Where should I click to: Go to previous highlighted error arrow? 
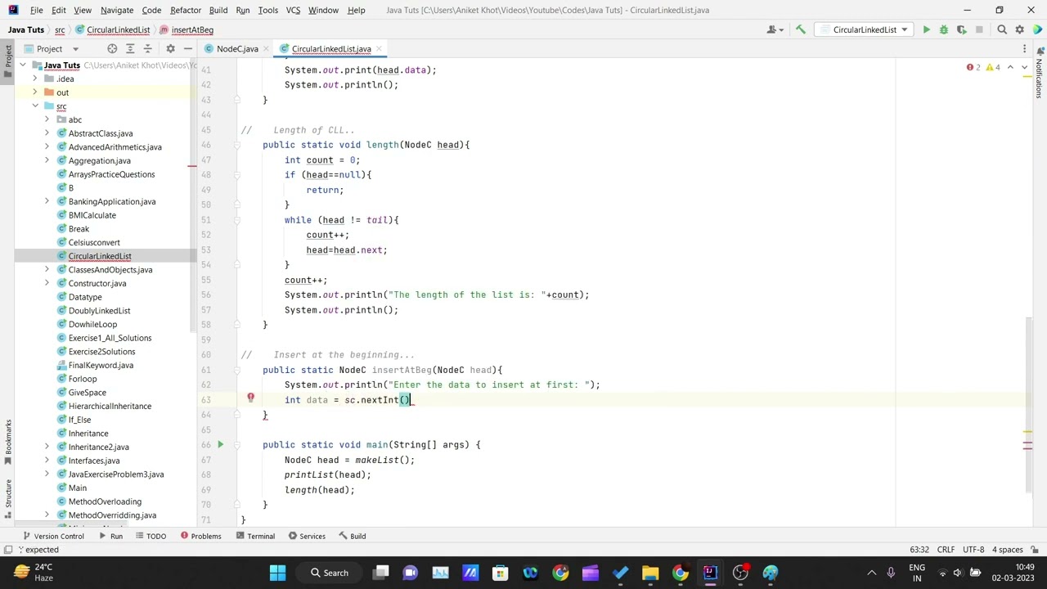(1010, 67)
